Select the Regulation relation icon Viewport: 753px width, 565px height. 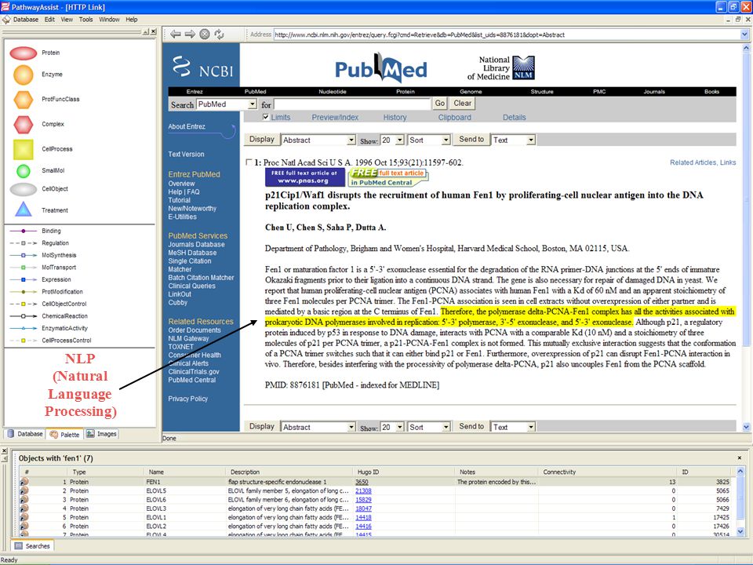coord(23,243)
